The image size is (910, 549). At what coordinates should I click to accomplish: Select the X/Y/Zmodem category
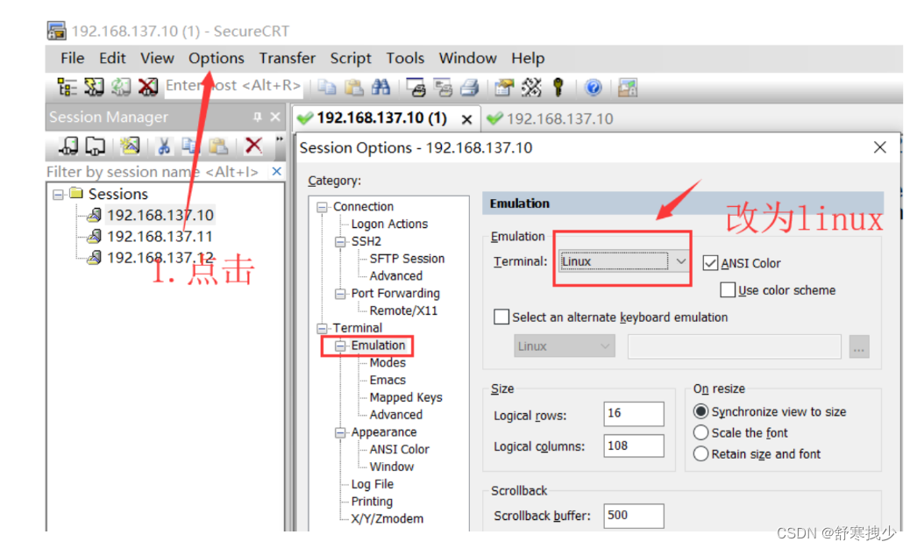(x=387, y=519)
